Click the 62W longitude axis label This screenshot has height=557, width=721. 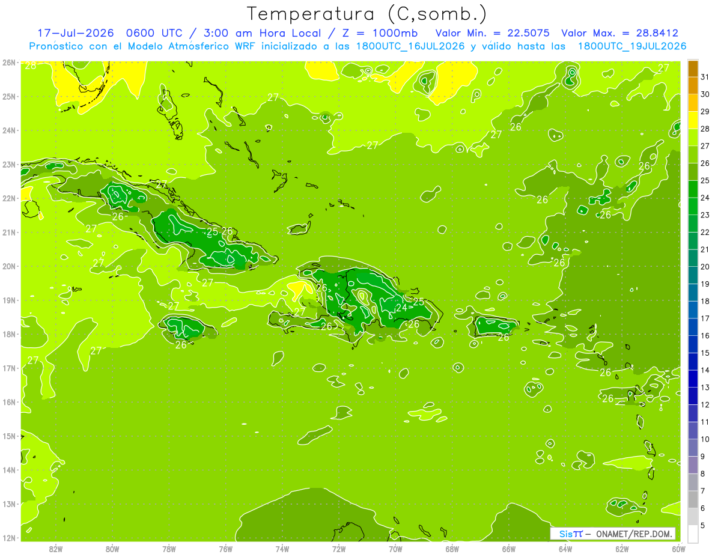click(622, 549)
